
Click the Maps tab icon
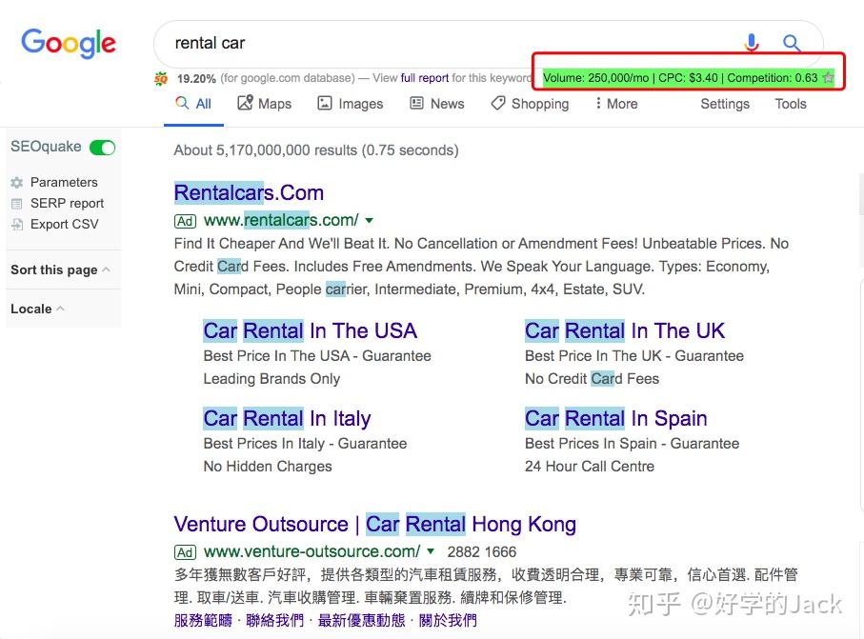click(245, 103)
